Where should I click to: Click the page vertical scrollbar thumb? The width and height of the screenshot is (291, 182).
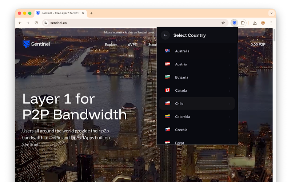[x=274, y=35]
